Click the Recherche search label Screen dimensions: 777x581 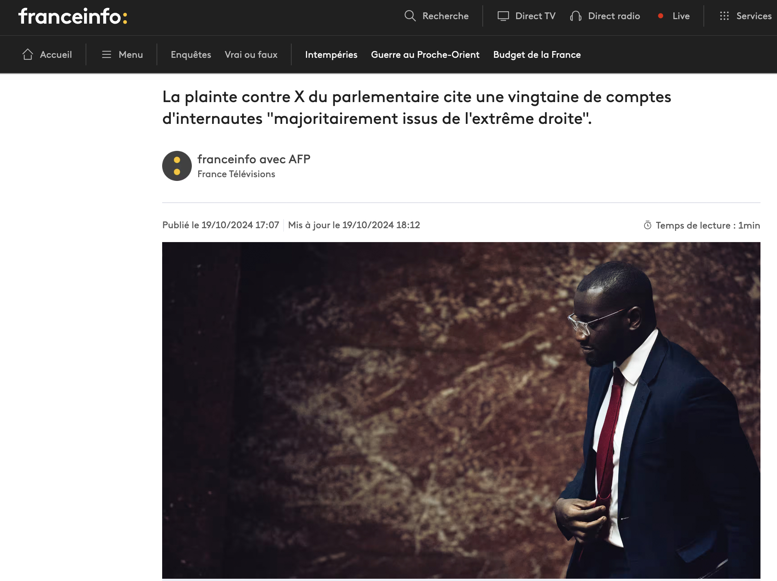tap(445, 16)
